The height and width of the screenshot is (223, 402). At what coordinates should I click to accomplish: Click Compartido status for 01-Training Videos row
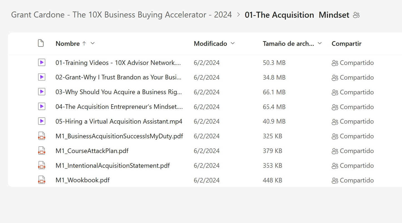(356, 63)
